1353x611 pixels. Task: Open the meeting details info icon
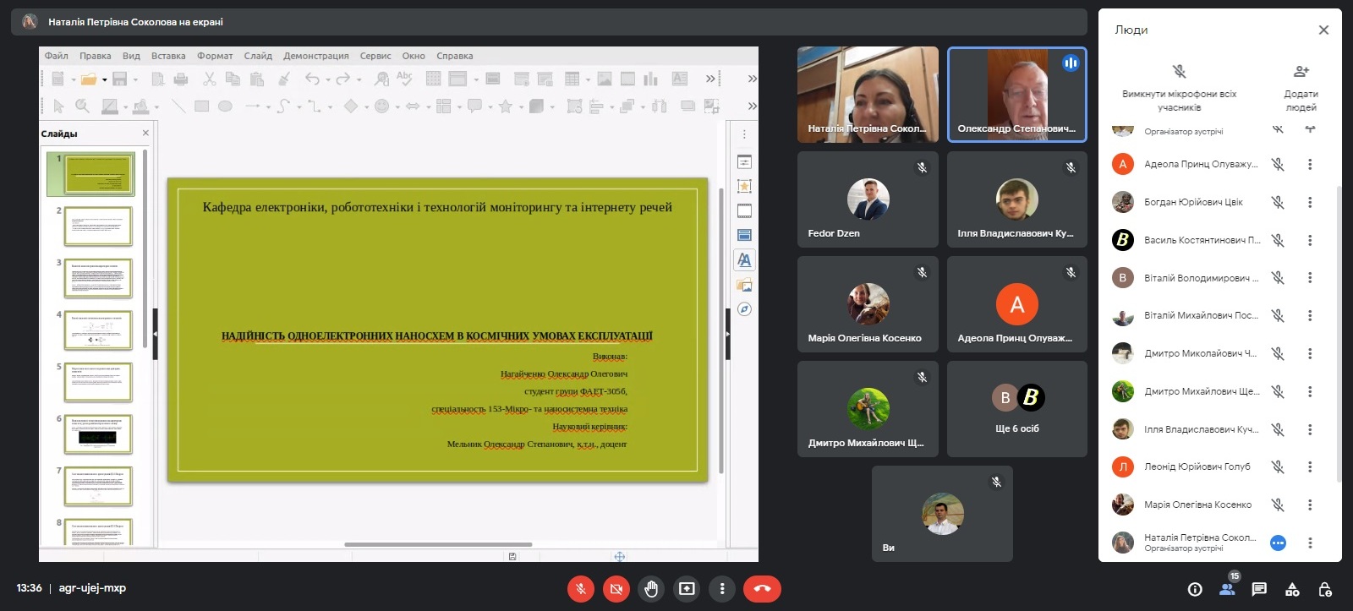tap(1194, 590)
